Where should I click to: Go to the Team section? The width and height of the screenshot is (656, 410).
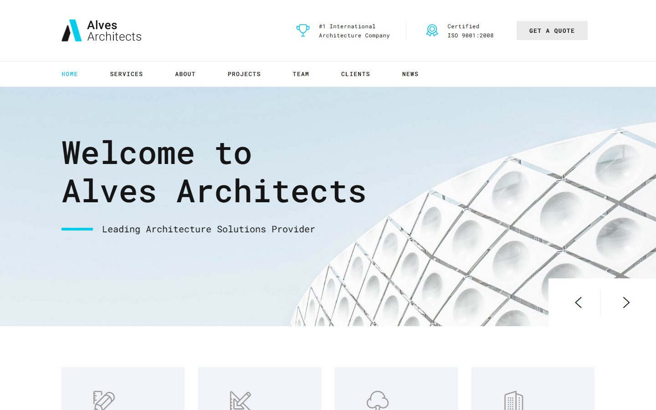pos(301,74)
